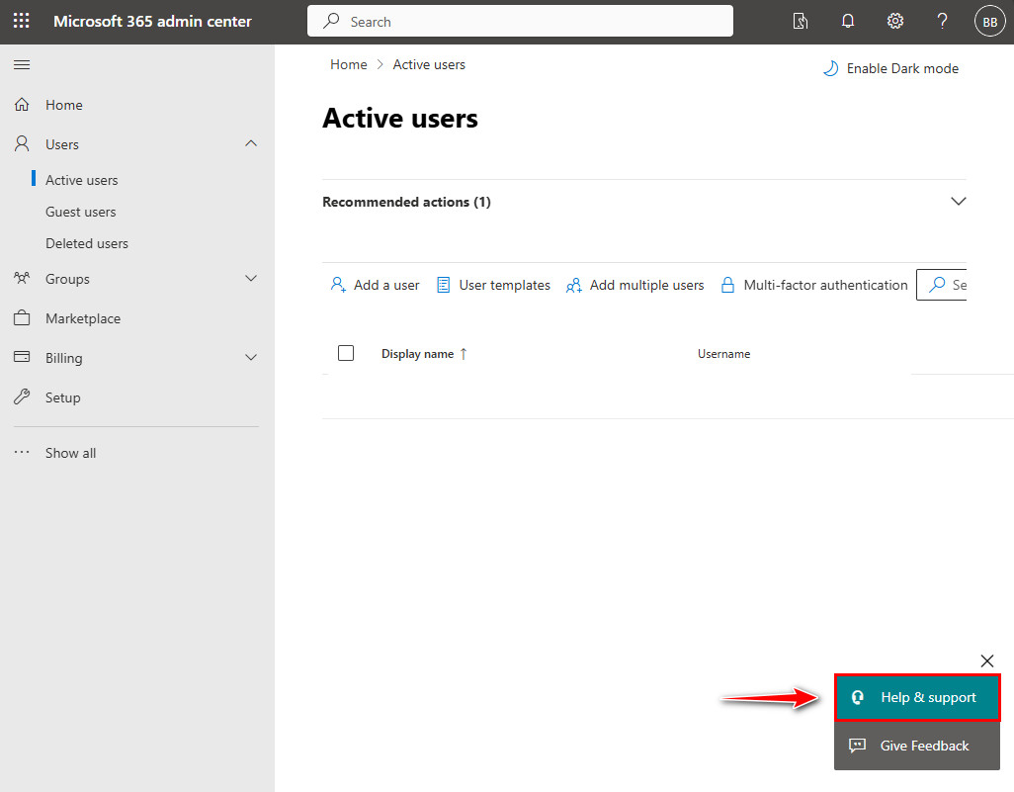This screenshot has height=792, width=1014.
Task: Click the User templates list icon
Action: tap(443, 285)
